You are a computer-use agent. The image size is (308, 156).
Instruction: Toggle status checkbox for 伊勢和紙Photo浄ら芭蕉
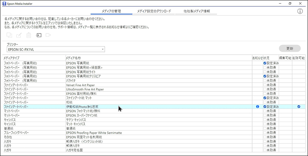pos(265,107)
